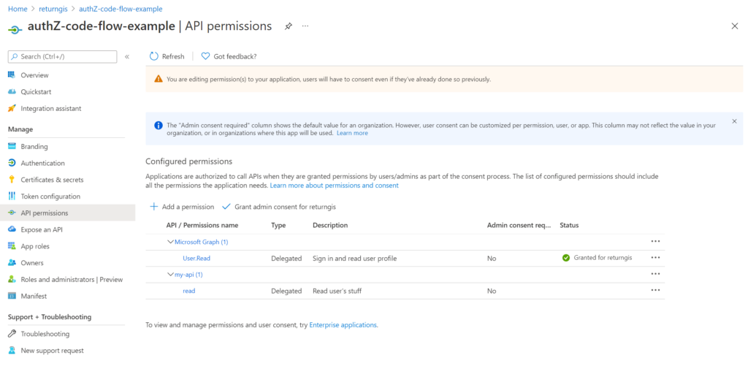Click Grant admin consent for returngis
This screenshot has width=748, height=374.
coord(280,207)
